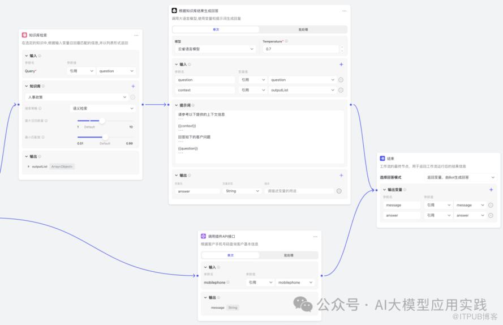Click the maximum recall count slider handle
Image resolution: width=503 pixels, height=325 pixels.
[102, 121]
